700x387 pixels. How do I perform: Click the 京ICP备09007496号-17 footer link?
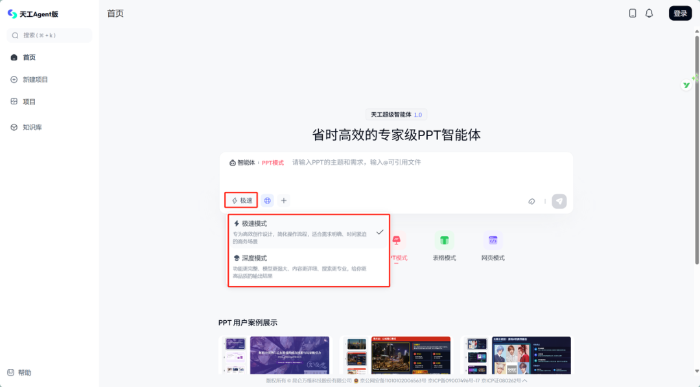click(x=454, y=381)
